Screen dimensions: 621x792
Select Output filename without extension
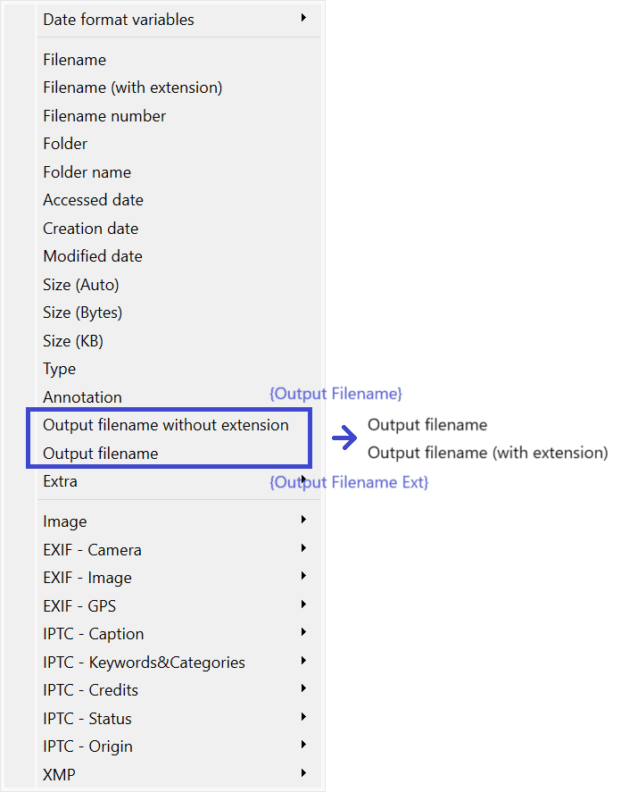click(x=166, y=425)
